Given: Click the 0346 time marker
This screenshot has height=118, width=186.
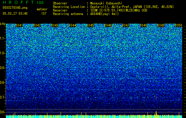Looking at the screenshot, I should [108, 25].
